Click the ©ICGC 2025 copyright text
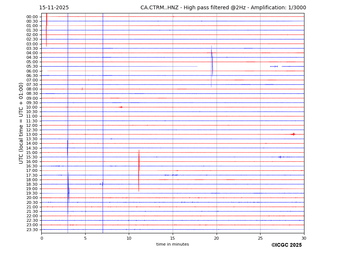 [x=286, y=245]
